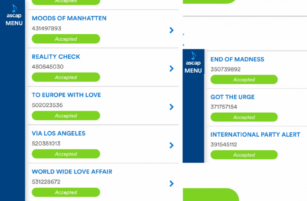Click Accepted badge under Reality Check

pyautogui.click(x=66, y=77)
